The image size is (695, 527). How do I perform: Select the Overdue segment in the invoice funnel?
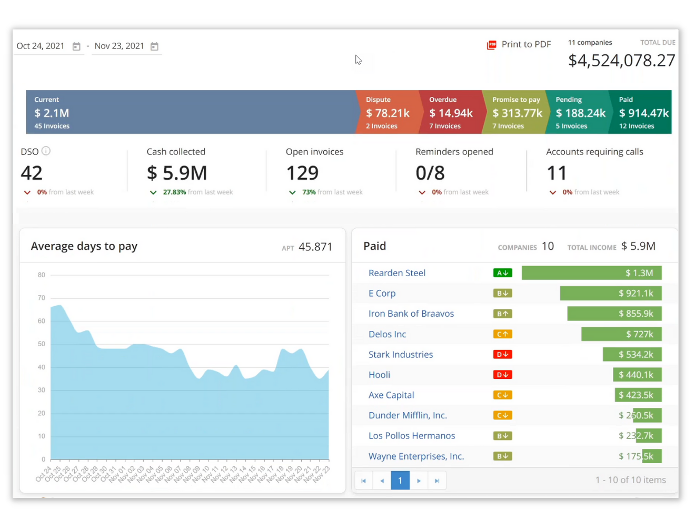452,112
